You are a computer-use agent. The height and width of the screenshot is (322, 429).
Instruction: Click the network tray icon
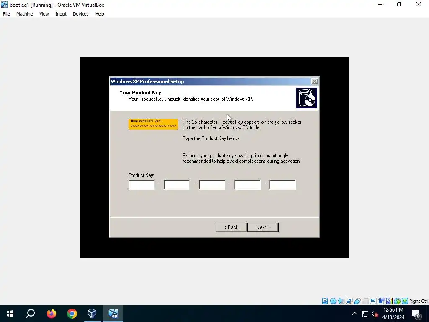[365, 314]
